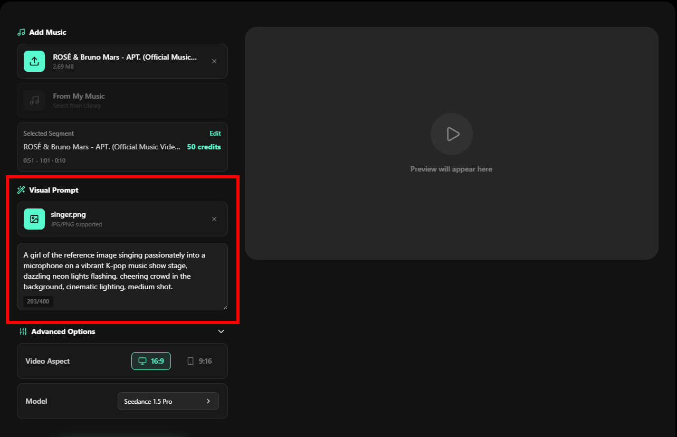677x437 pixels.
Task: Click the Preview will appear here text
Action: [x=451, y=169]
